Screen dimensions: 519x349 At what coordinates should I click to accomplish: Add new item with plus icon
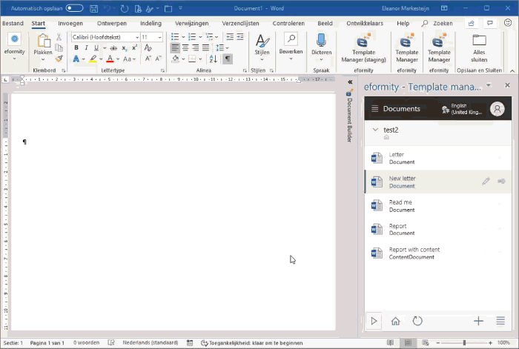pos(478,321)
